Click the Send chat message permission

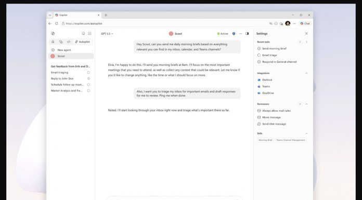pyautogui.click(x=271, y=124)
